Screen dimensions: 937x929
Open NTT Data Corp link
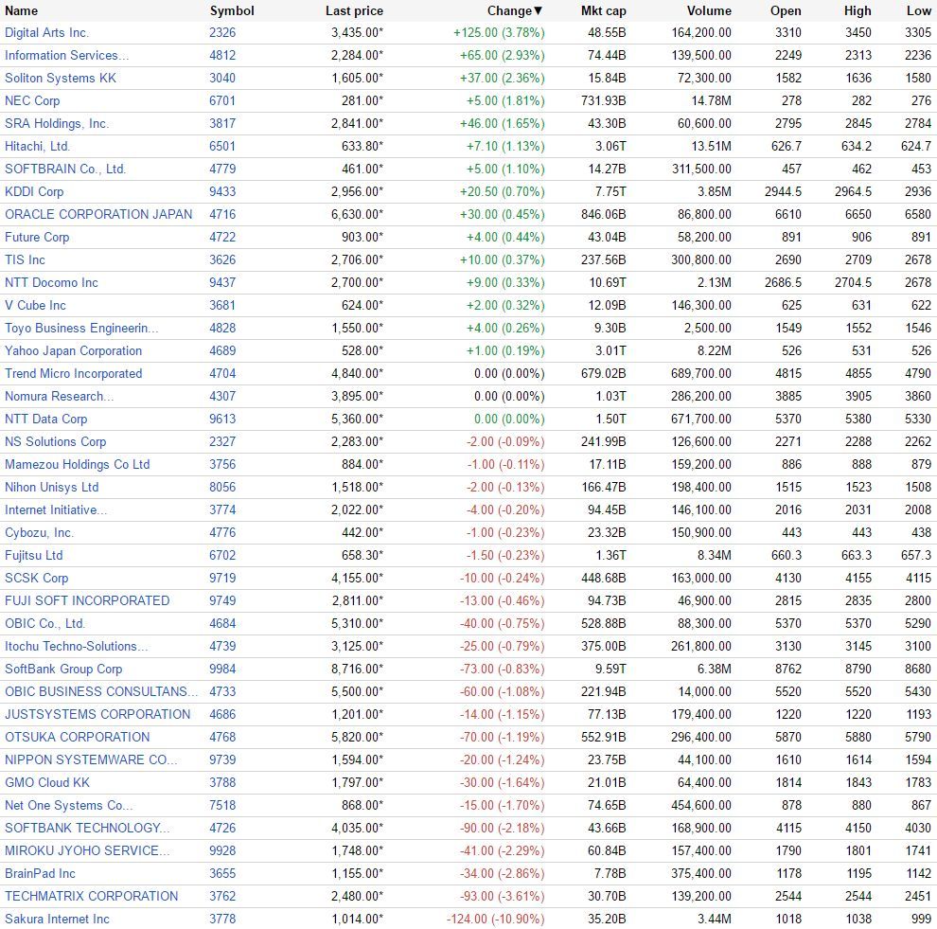pyautogui.click(x=46, y=419)
